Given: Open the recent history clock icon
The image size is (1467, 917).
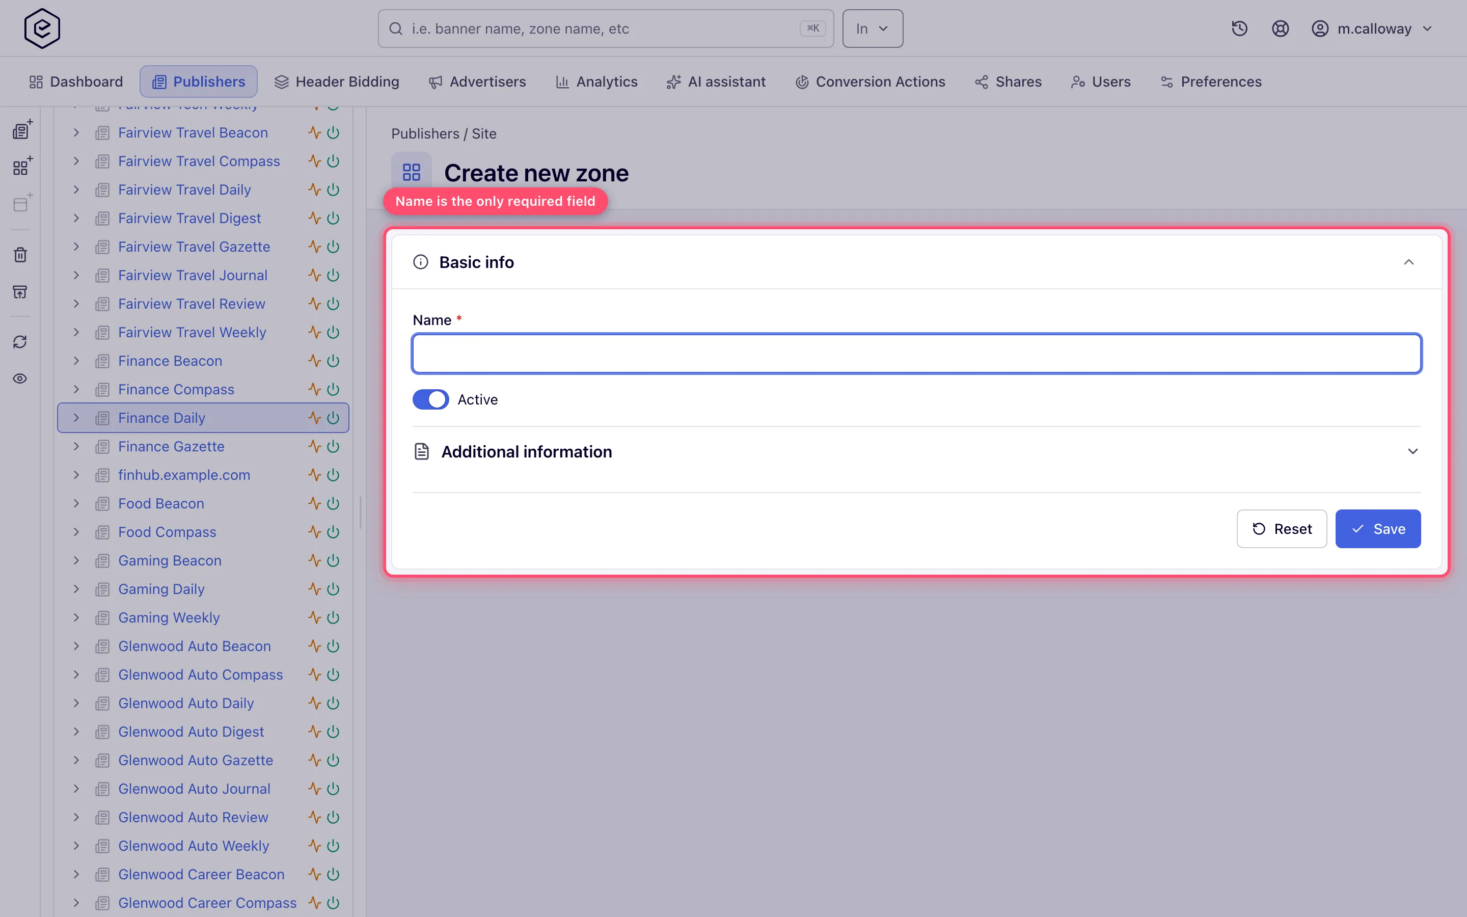Looking at the screenshot, I should click(x=1239, y=29).
